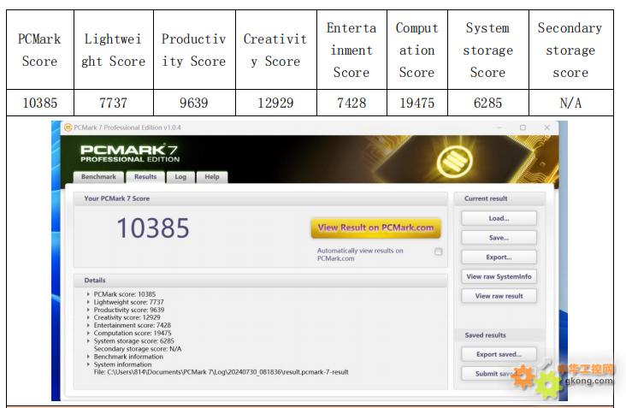The height and width of the screenshot is (408, 626).
Task: Click the table cell with 9639
Action: (194, 103)
